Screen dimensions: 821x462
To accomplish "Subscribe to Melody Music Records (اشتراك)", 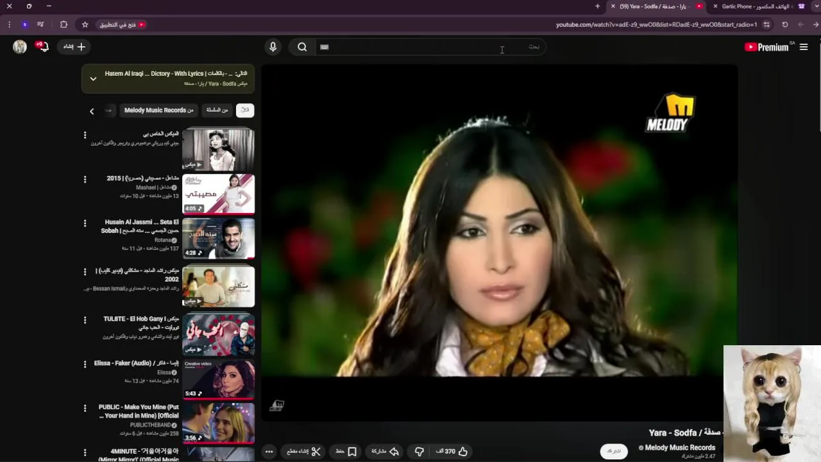I will click(x=614, y=451).
